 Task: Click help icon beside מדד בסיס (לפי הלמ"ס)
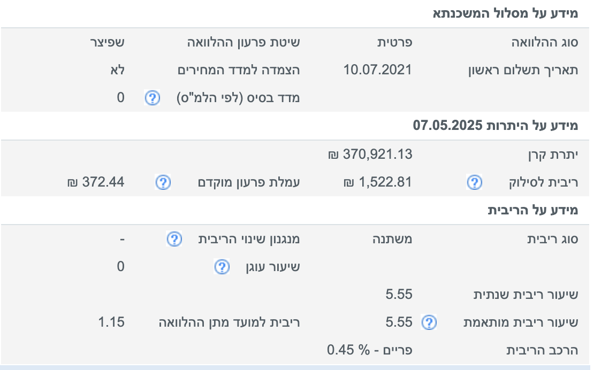(153, 98)
